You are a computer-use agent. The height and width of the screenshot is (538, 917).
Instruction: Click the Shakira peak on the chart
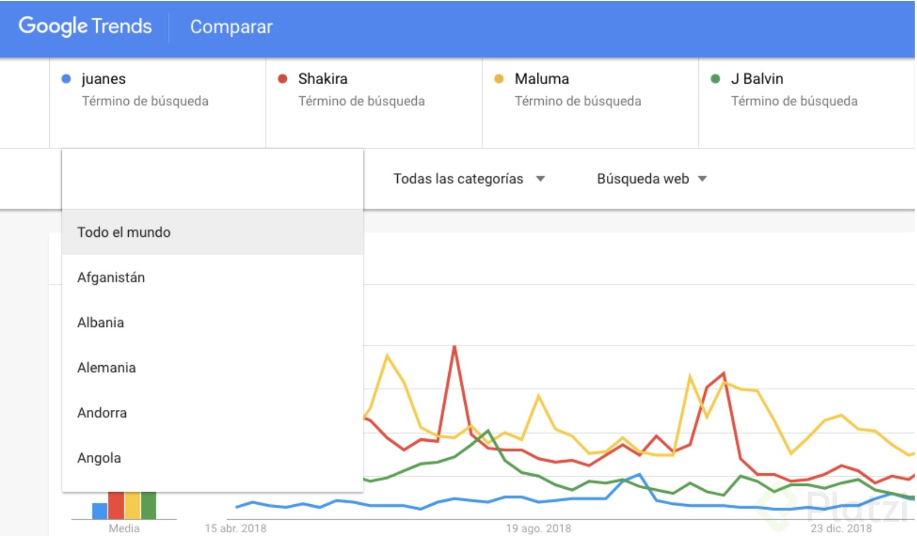[454, 347]
